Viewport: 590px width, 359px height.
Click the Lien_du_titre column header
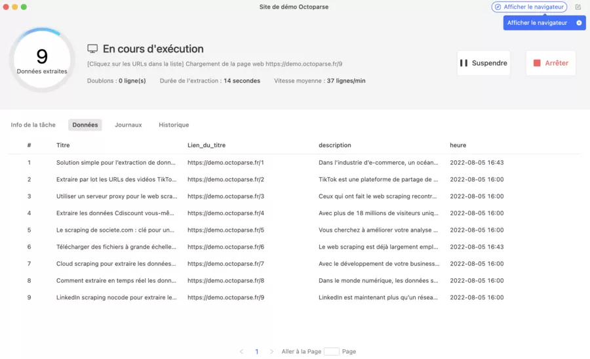[x=206, y=145]
